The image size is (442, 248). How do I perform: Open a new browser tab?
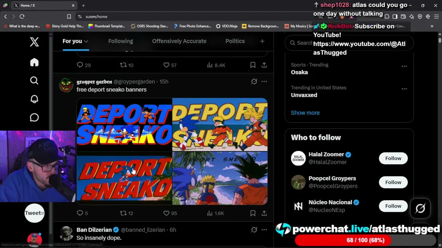click(x=83, y=6)
